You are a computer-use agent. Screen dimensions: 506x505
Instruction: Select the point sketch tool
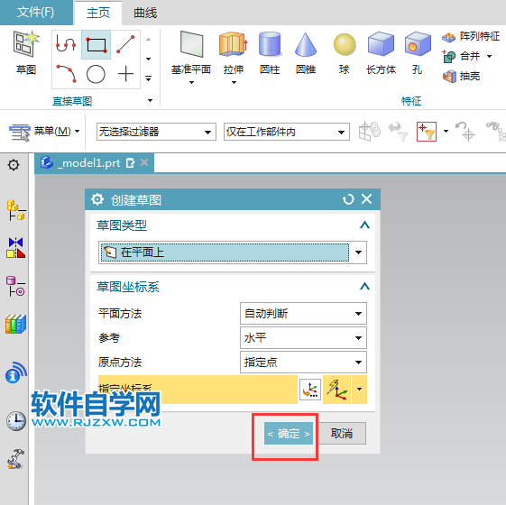[x=125, y=74]
